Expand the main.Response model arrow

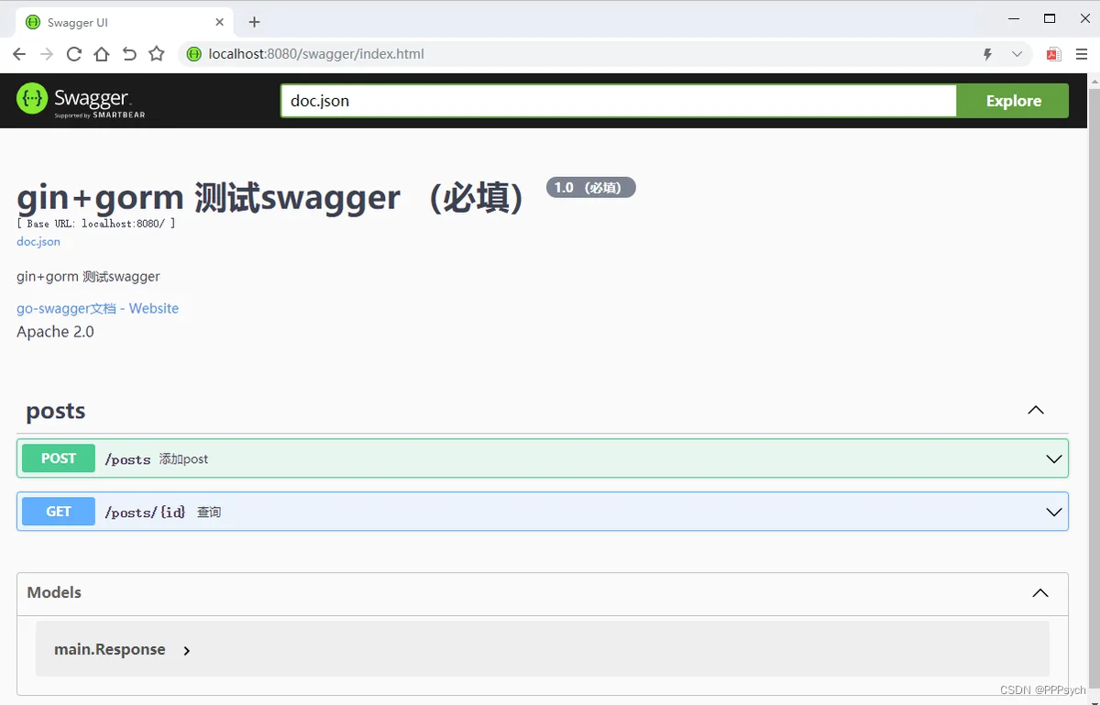[x=187, y=650]
